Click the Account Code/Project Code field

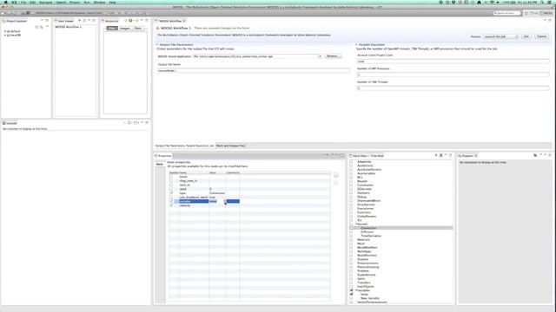pos(453,62)
